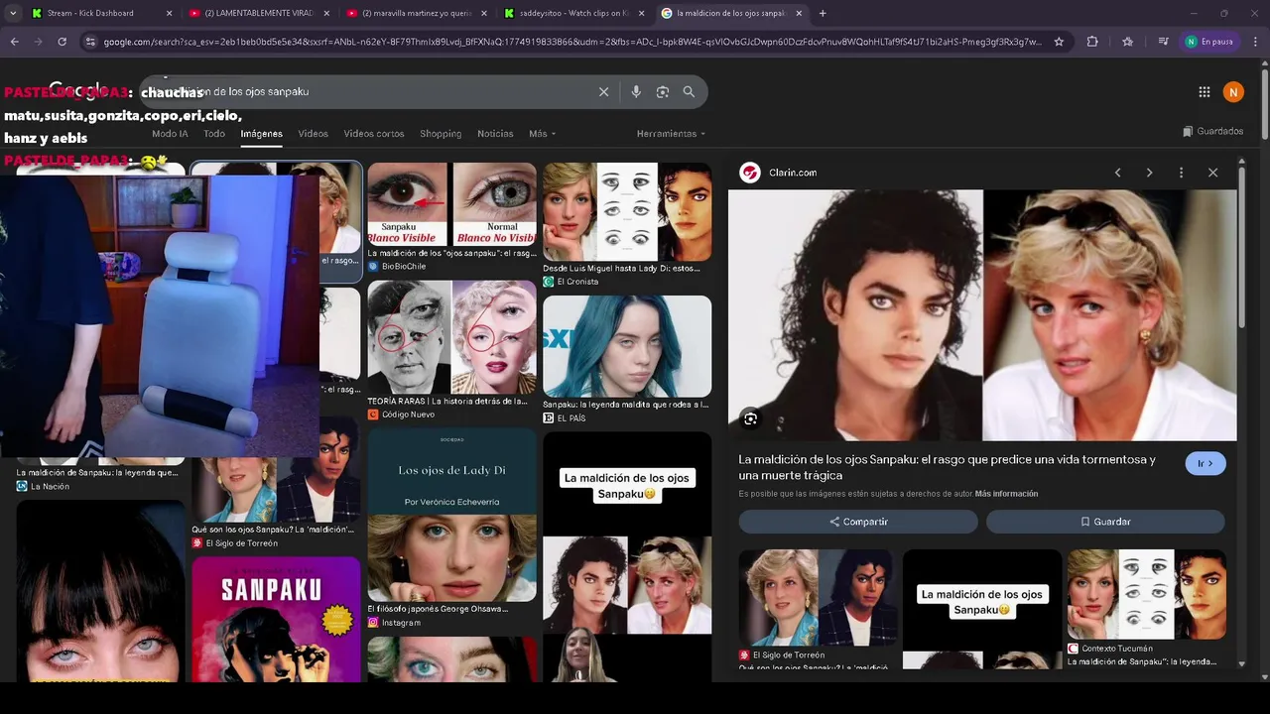Image resolution: width=1270 pixels, height=714 pixels.
Task: Open a new browser tab
Action: click(823, 13)
